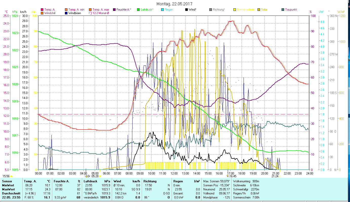Click the Temp. A. min legend swatch

pyautogui.click(x=66, y=10)
